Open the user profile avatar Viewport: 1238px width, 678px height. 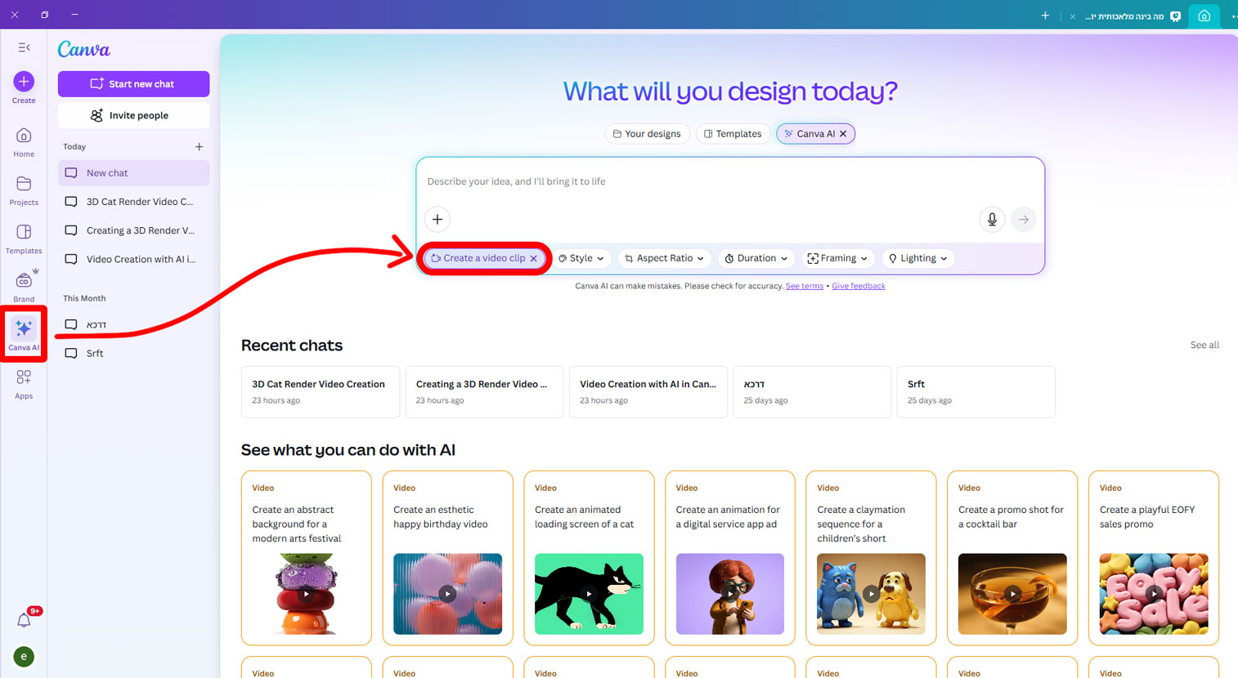24,656
